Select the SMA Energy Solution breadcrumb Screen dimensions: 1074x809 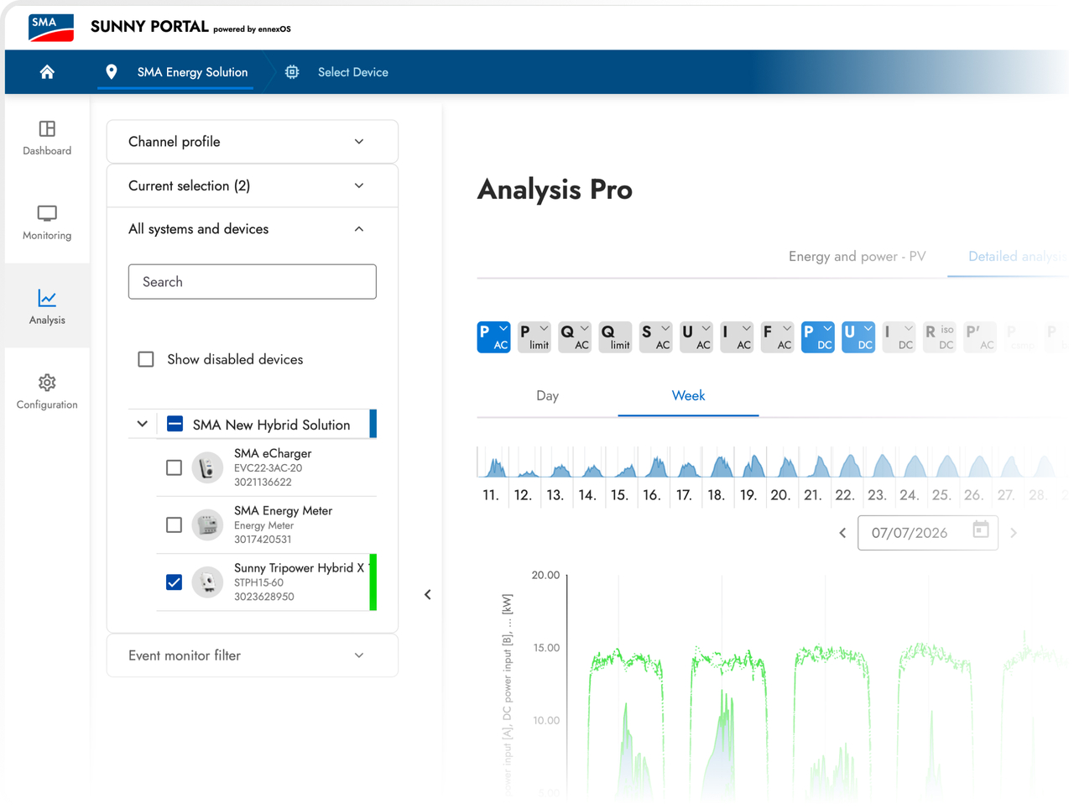(192, 72)
